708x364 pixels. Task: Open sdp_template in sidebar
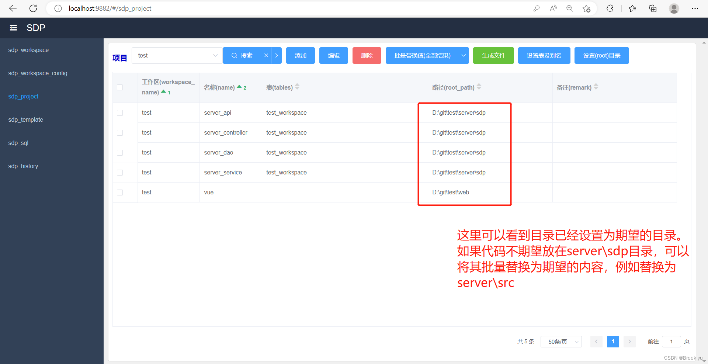pos(26,119)
